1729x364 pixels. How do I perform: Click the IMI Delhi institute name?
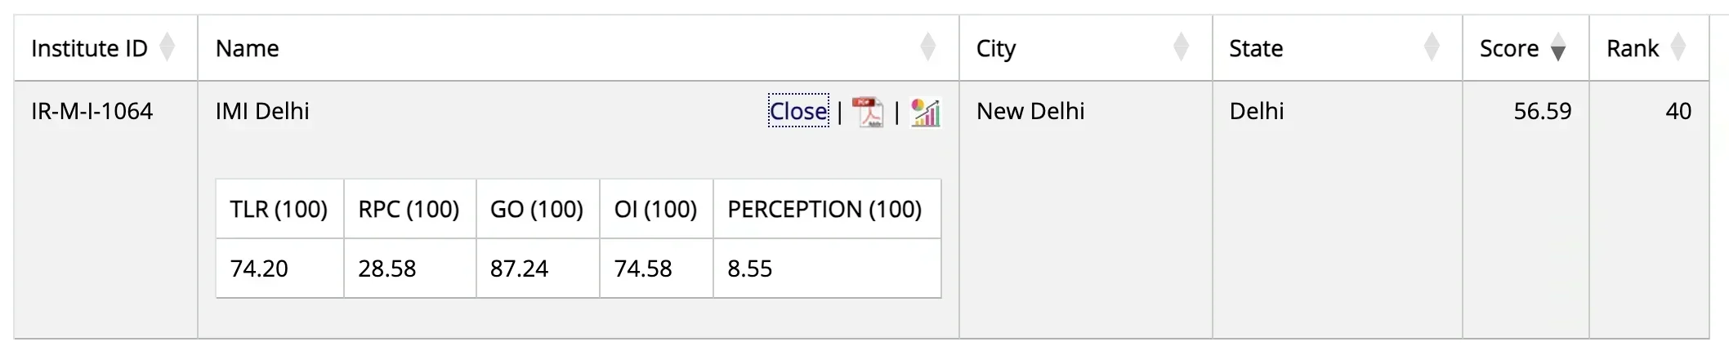pos(262,111)
